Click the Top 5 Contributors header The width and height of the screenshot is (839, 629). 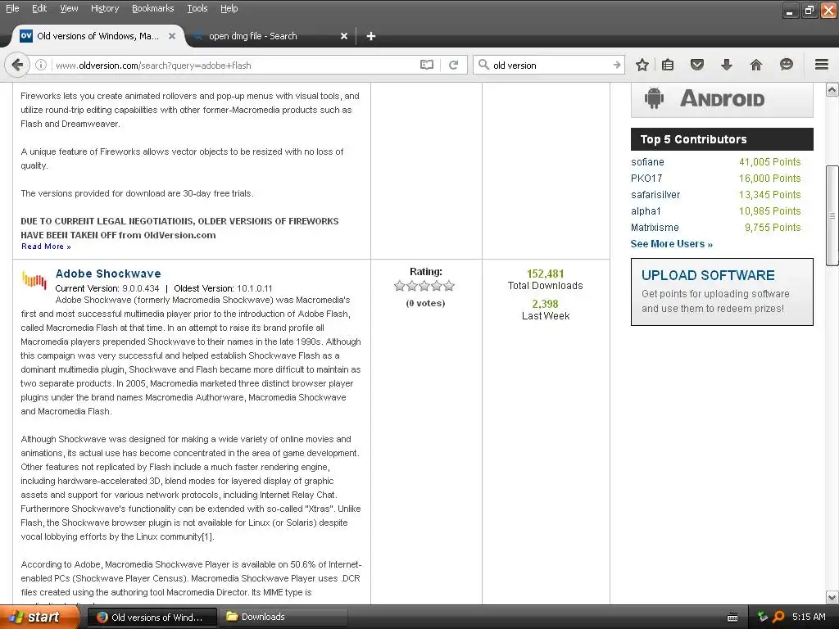pos(722,139)
